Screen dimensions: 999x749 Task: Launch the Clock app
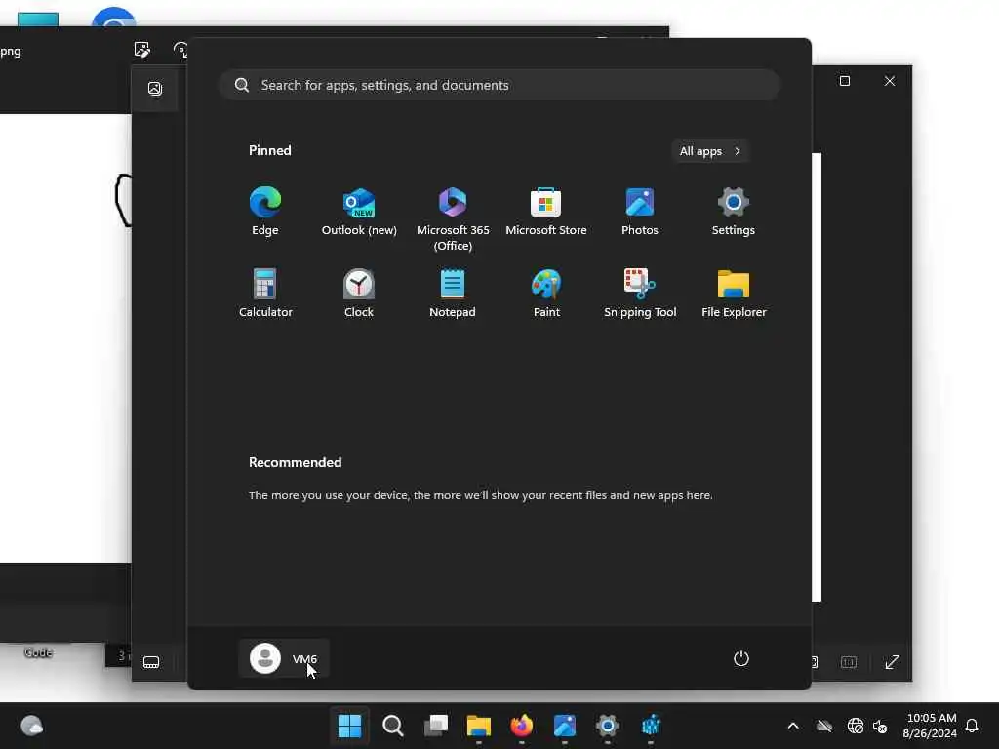[x=359, y=293]
